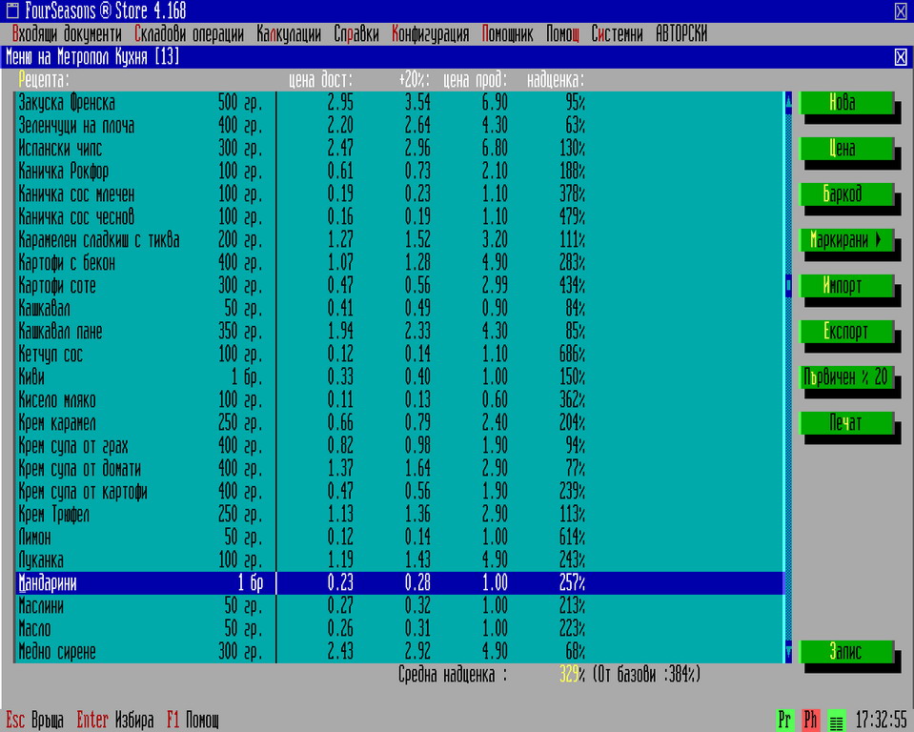Click the red Ph status indicator

pos(811,720)
